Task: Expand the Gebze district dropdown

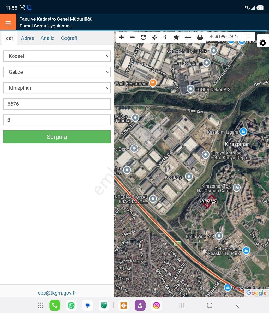Action: 57,72
